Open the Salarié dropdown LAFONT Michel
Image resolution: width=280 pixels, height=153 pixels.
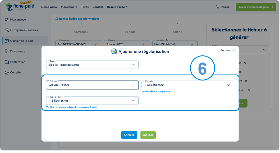pos(92,85)
